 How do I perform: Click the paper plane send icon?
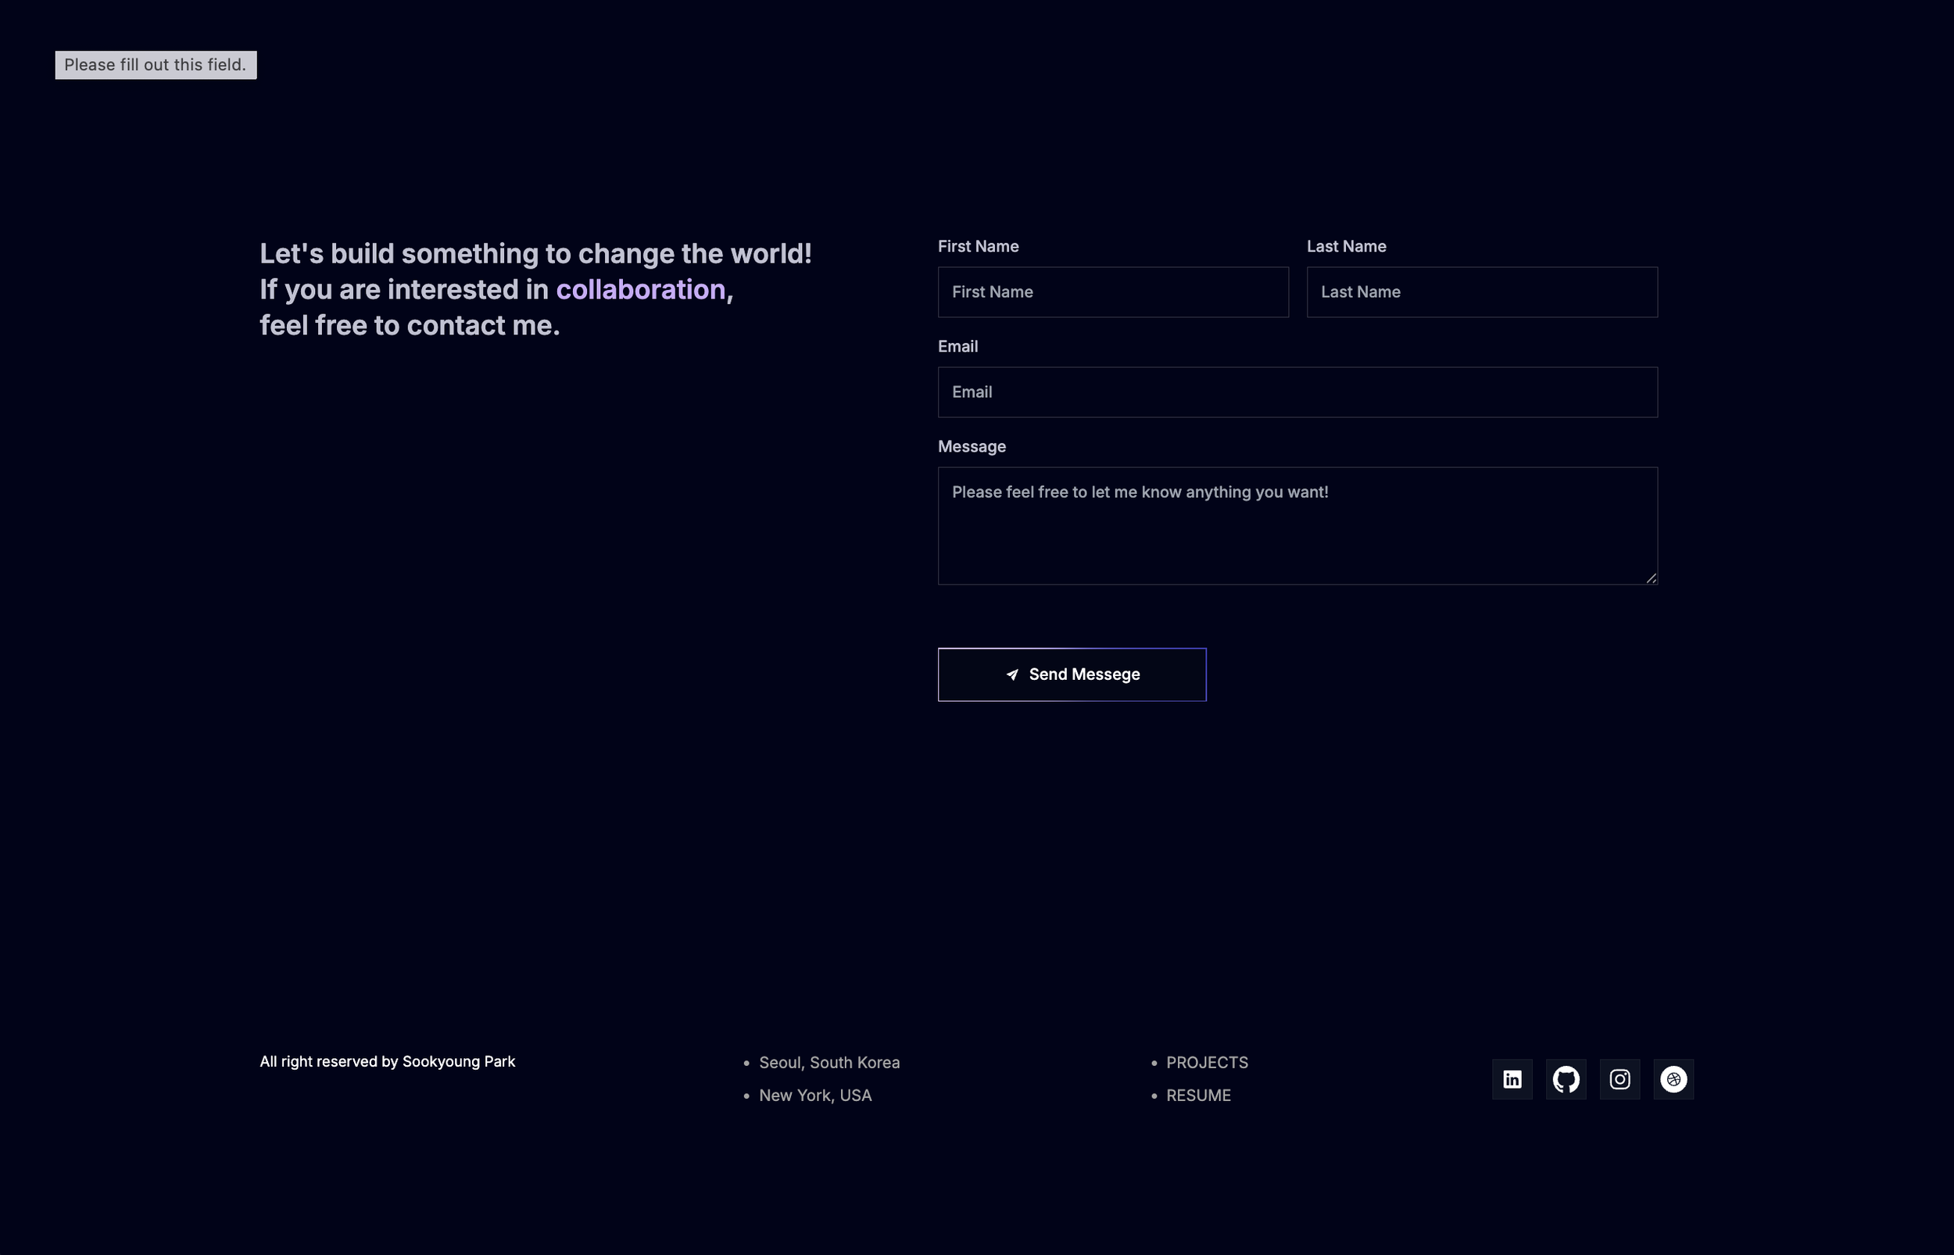tap(1012, 674)
